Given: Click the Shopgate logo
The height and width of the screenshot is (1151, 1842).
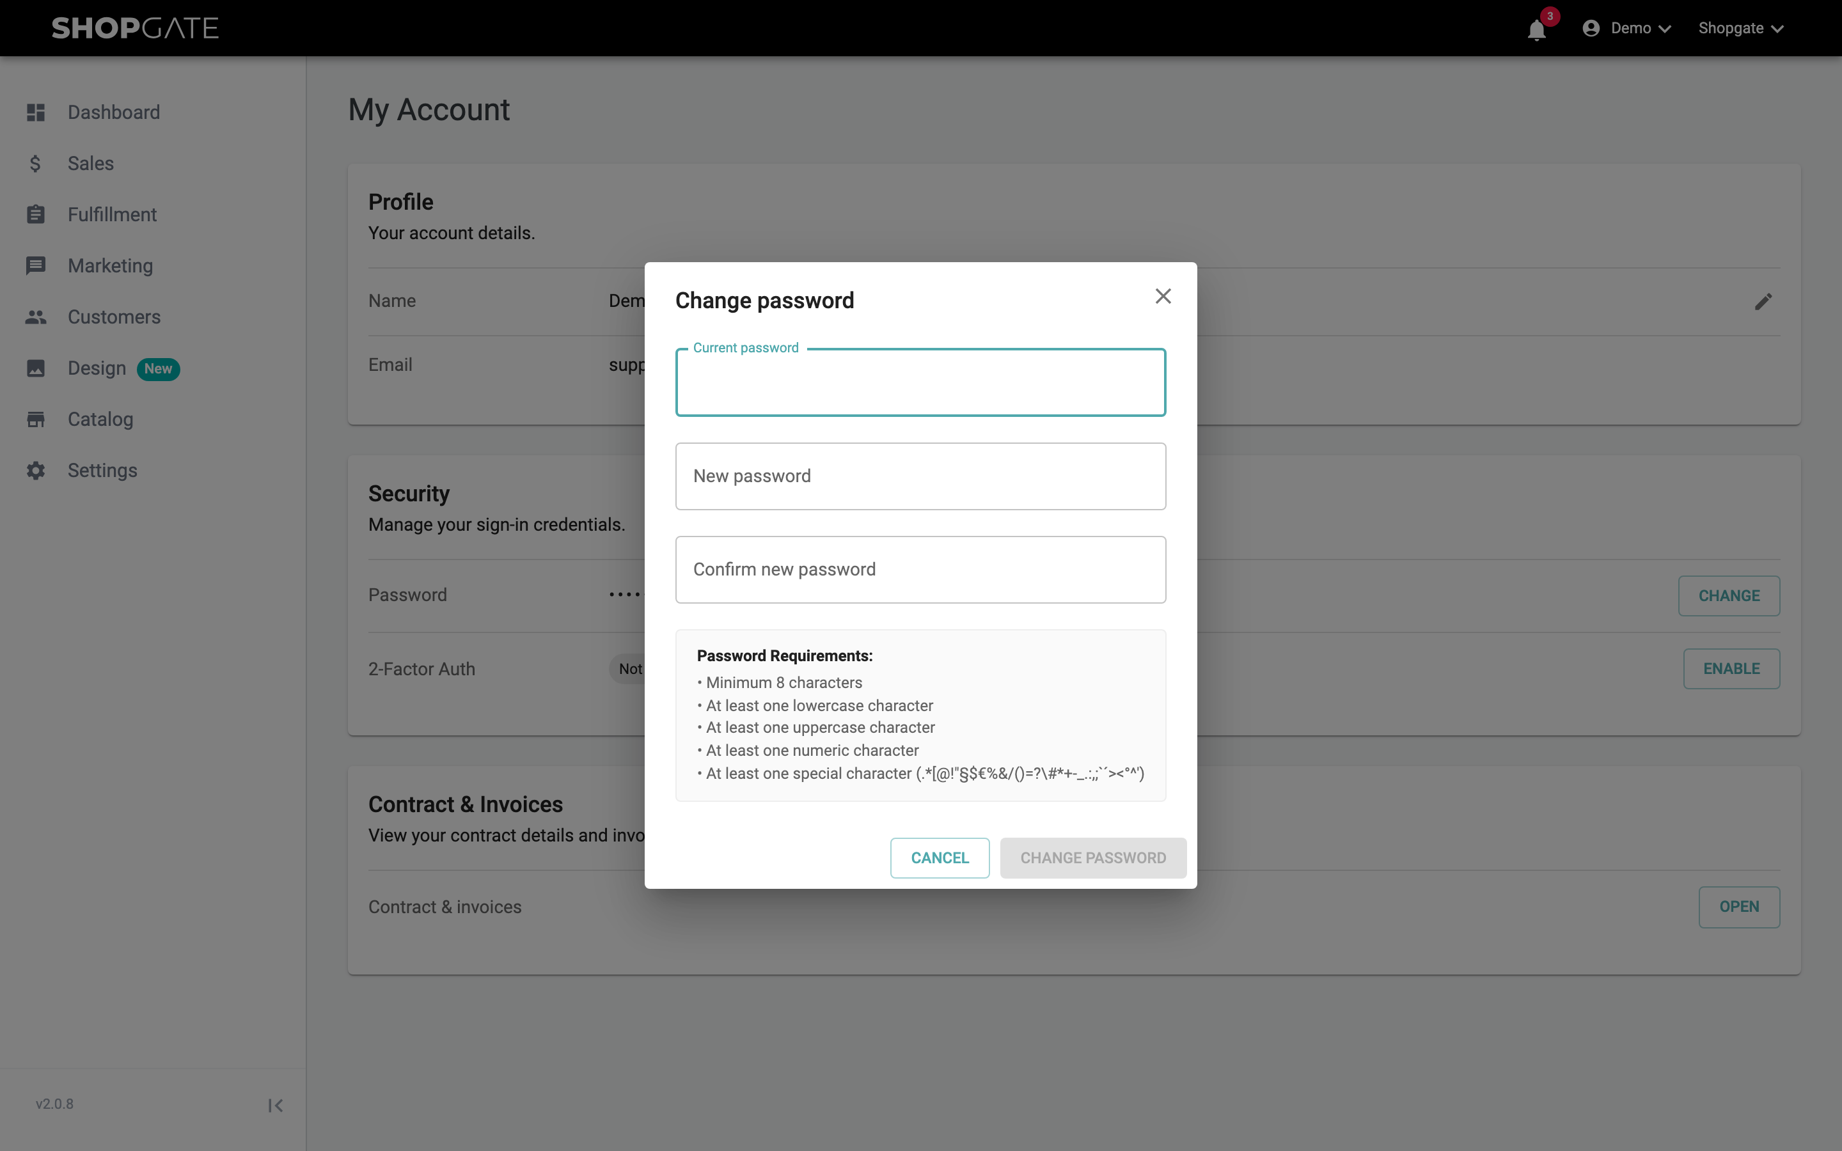Looking at the screenshot, I should point(136,28).
